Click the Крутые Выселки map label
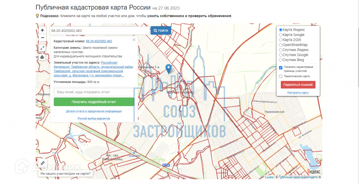The height and width of the screenshot is (184, 359). [x=181, y=92]
